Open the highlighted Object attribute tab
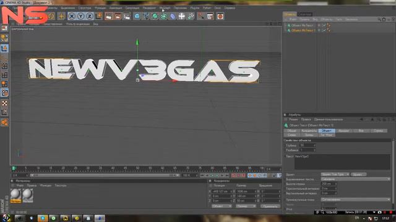The image size is (396, 222). click(x=327, y=131)
